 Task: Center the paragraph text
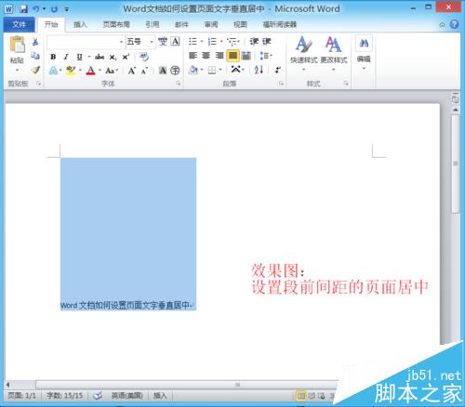[x=206, y=56]
